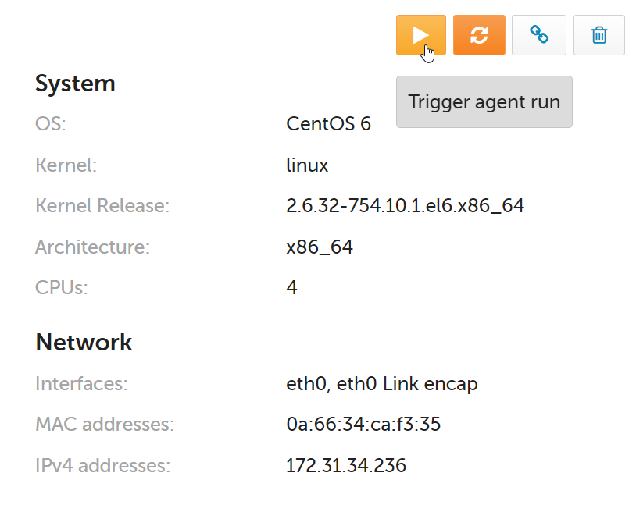
Task: Click the Kernel Release label
Action: click(x=102, y=206)
